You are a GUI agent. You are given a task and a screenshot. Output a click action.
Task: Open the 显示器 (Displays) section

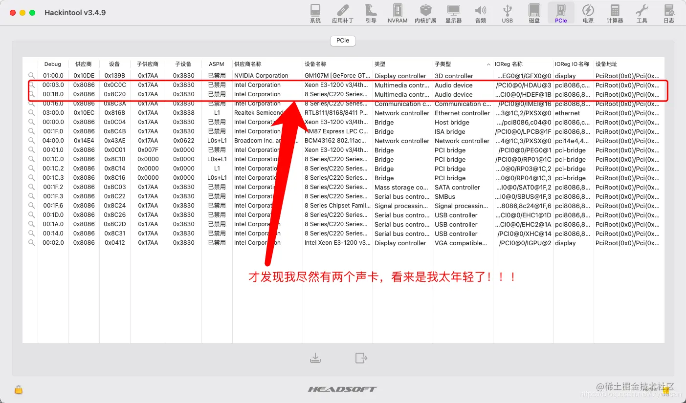pyautogui.click(x=454, y=14)
